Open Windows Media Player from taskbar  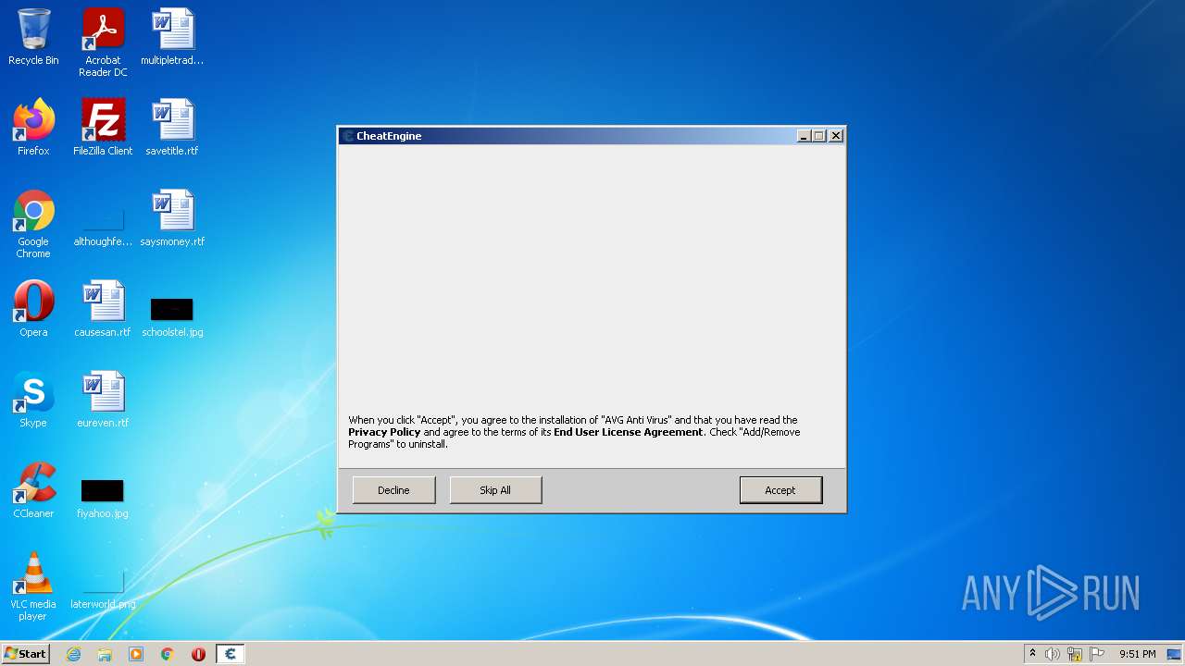click(136, 654)
